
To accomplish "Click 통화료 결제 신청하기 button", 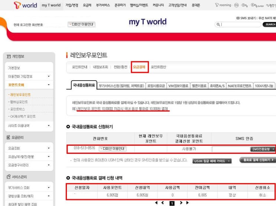I will click(258, 160).
